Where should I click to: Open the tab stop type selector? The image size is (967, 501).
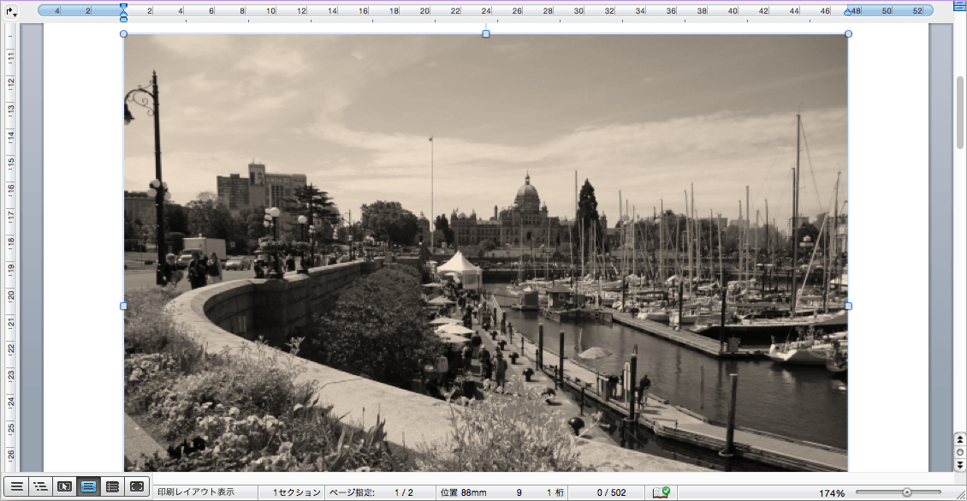tap(10, 11)
